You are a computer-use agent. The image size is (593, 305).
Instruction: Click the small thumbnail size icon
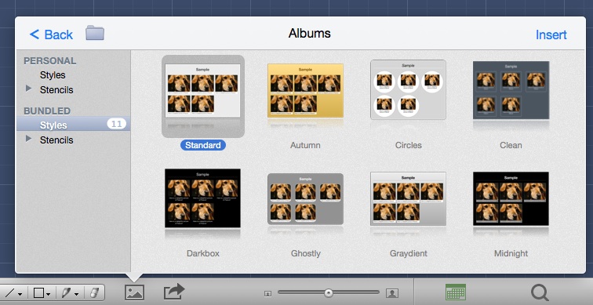[267, 293]
